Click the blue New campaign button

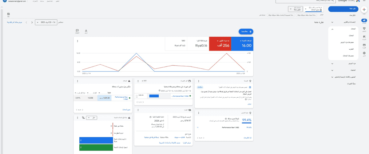click(x=246, y=31)
